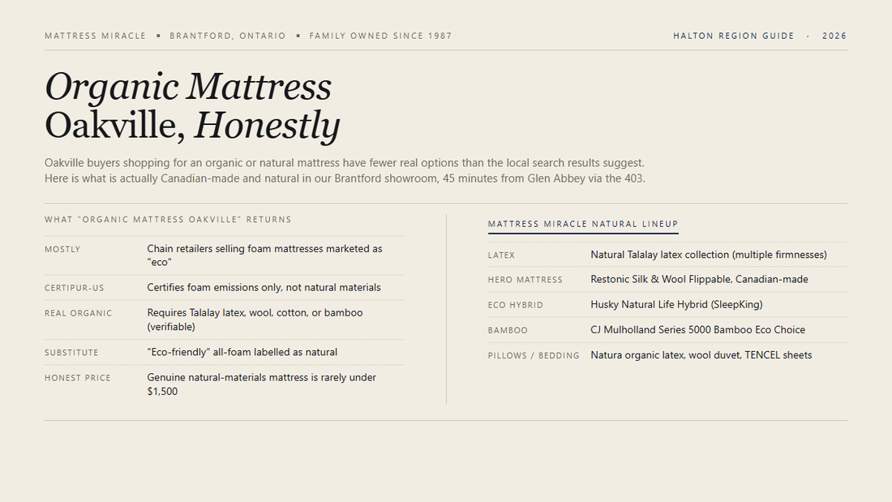Viewport: 892px width, 502px height.
Task: Click the 'Oakville, Honestly' title line
Action: (x=192, y=126)
